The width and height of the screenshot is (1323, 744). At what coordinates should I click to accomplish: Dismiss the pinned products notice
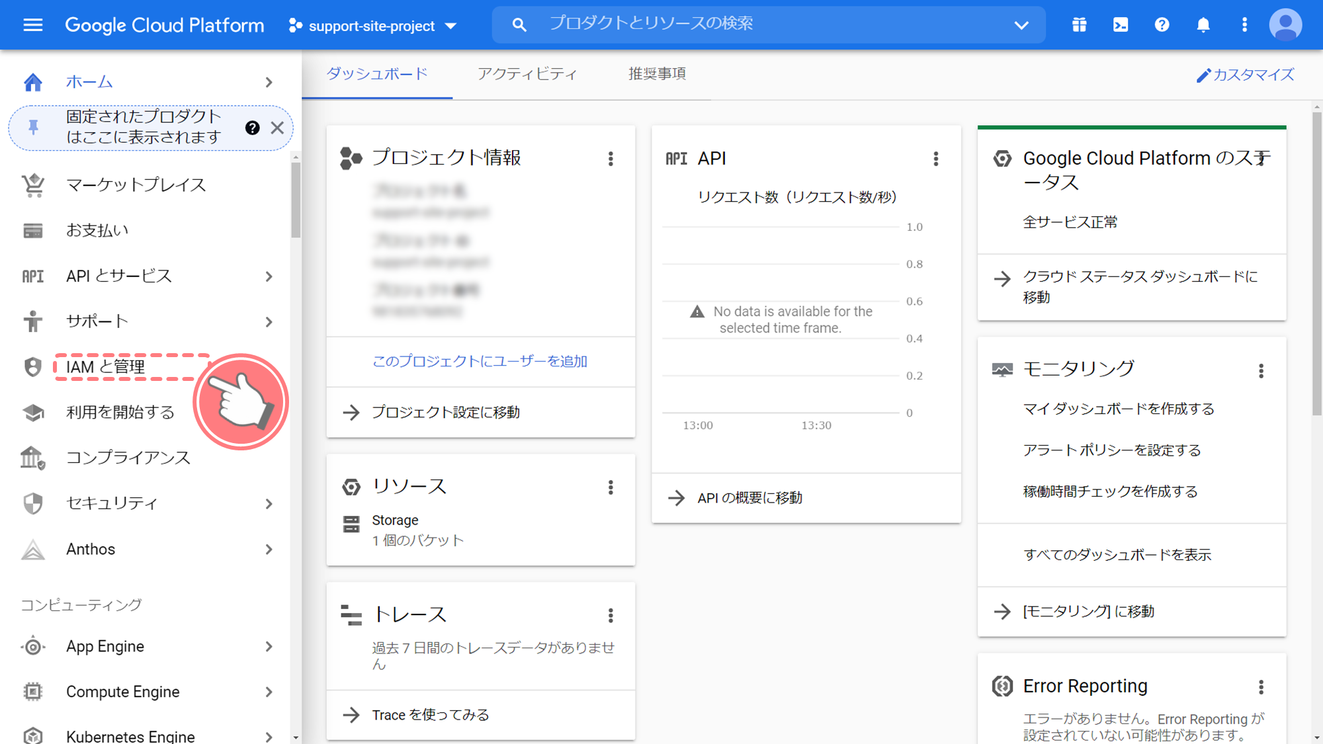pos(277,128)
